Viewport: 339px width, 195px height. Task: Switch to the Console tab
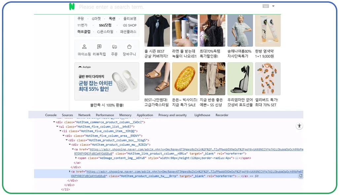[x=51, y=115]
